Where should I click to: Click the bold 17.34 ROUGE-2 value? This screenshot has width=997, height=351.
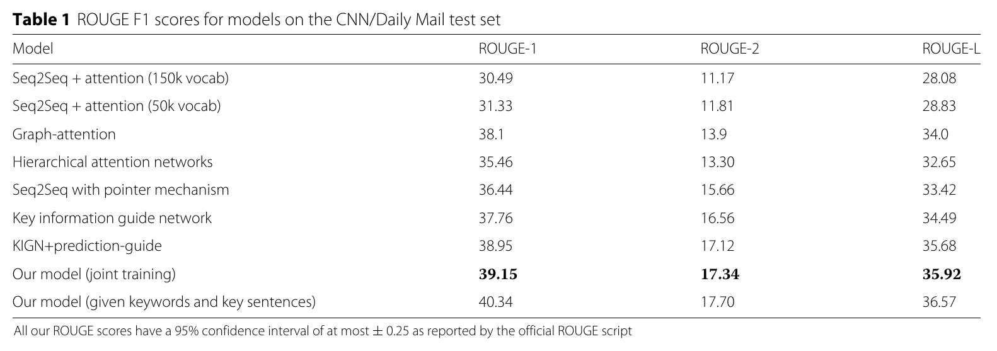[x=720, y=274]
